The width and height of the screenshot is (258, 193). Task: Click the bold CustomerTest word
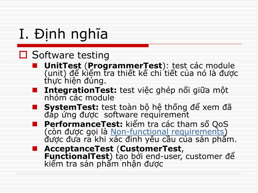point(151,149)
